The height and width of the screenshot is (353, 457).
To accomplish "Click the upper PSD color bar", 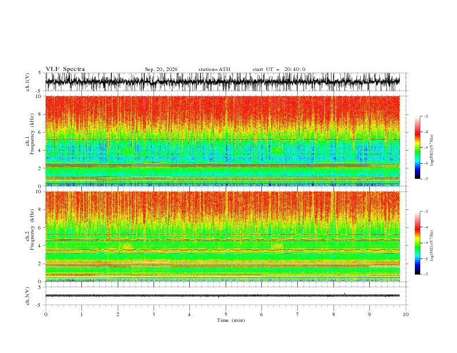I will [417, 148].
